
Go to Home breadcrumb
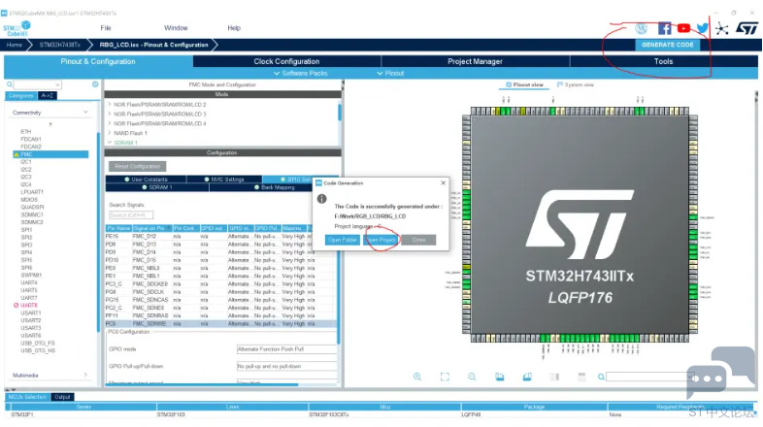coord(15,45)
